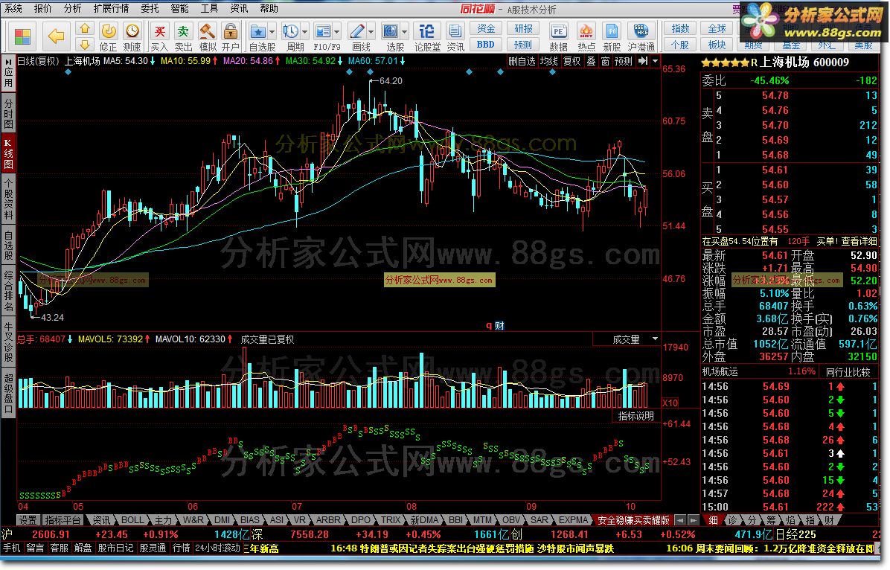Click the indicator tabs scroll-right arrow
The width and height of the screenshot is (890, 570).
tap(693, 520)
